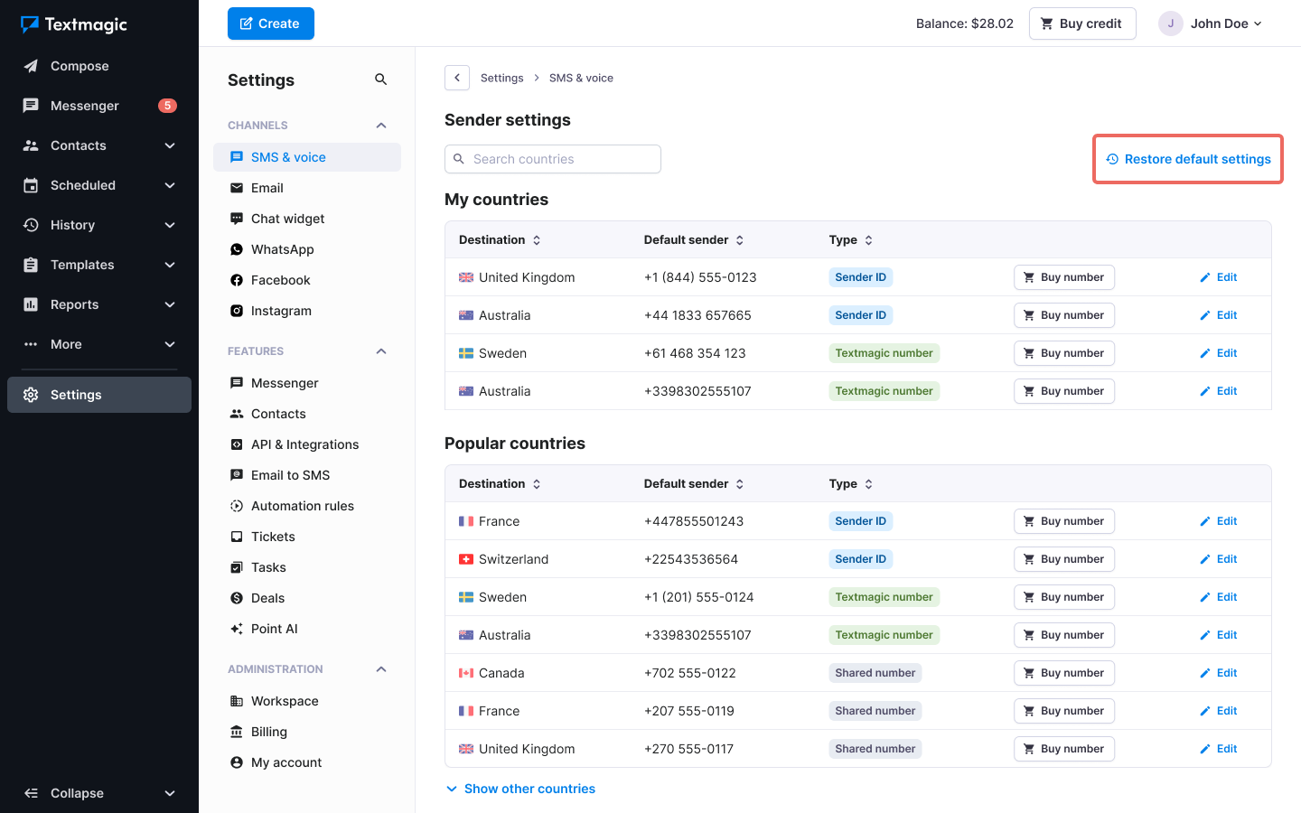Expand the Contacts menu in sidebar

tap(170, 145)
